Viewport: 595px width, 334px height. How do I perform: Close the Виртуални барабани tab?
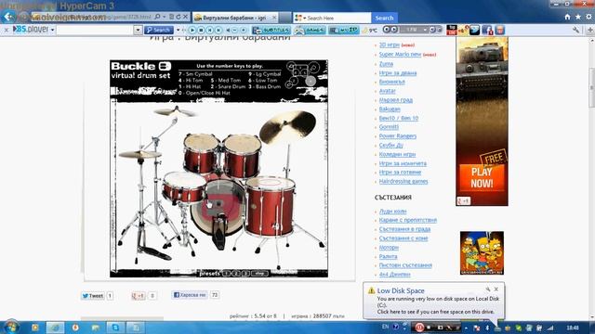pos(274,18)
